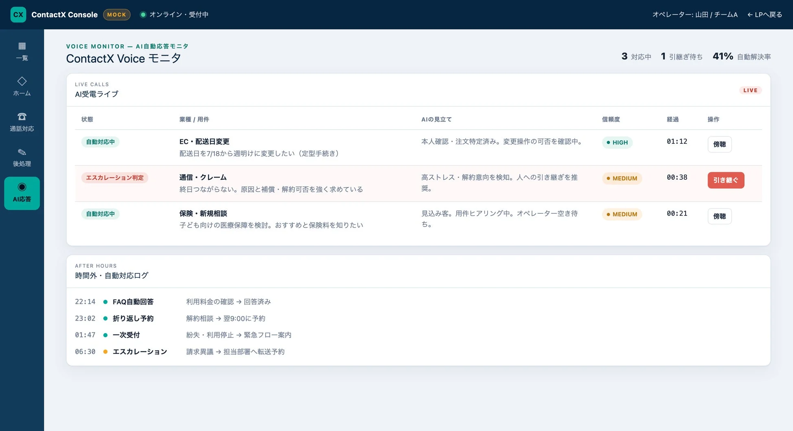Click the 業種 / 用件 column header

(x=194, y=119)
